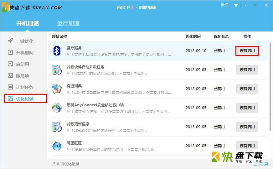Close the 百度卫士 window
Image resolution: width=273 pixels, height=169 pixels.
point(266,5)
